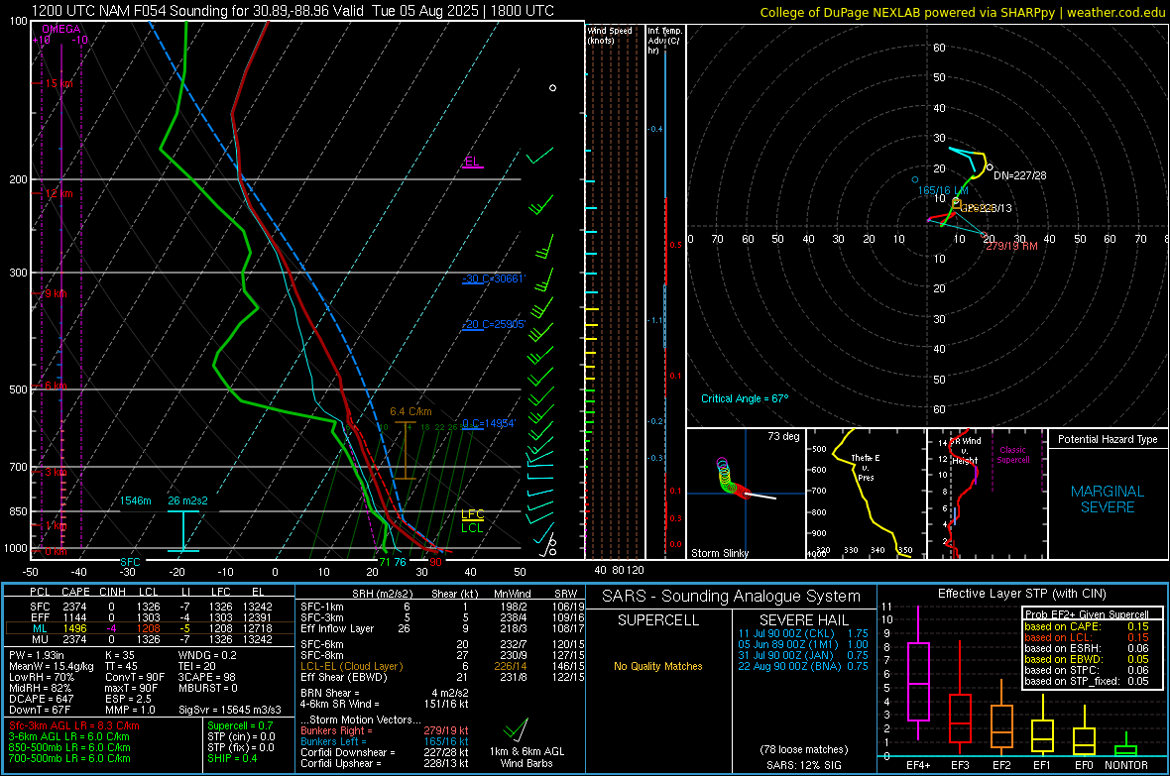This screenshot has width=1170, height=776.
Task: Click the 'Classic Supercell' magenta label
Action: [1012, 455]
